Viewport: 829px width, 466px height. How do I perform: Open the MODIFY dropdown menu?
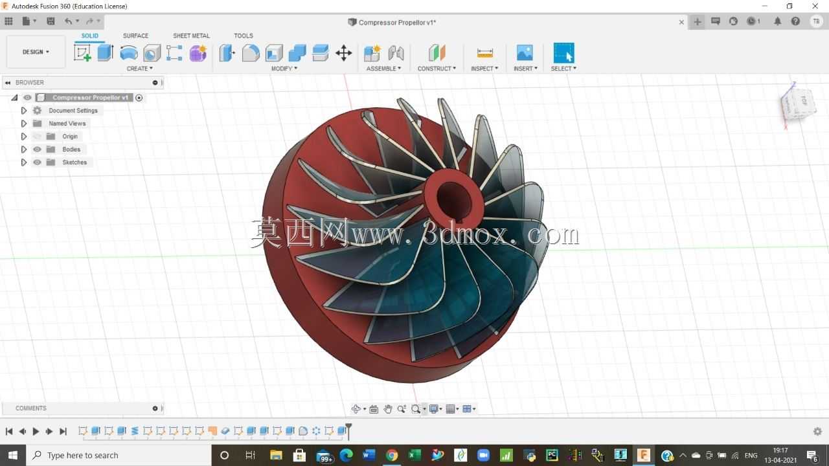coord(284,69)
